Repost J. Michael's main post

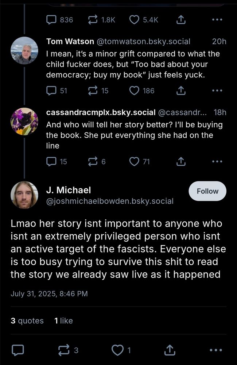coord(63,350)
